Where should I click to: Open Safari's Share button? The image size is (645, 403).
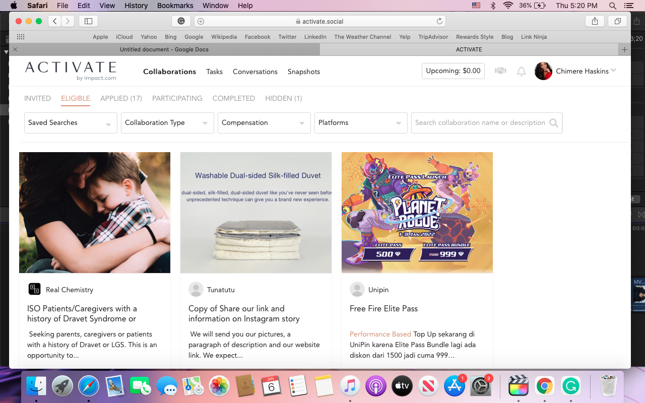595,21
